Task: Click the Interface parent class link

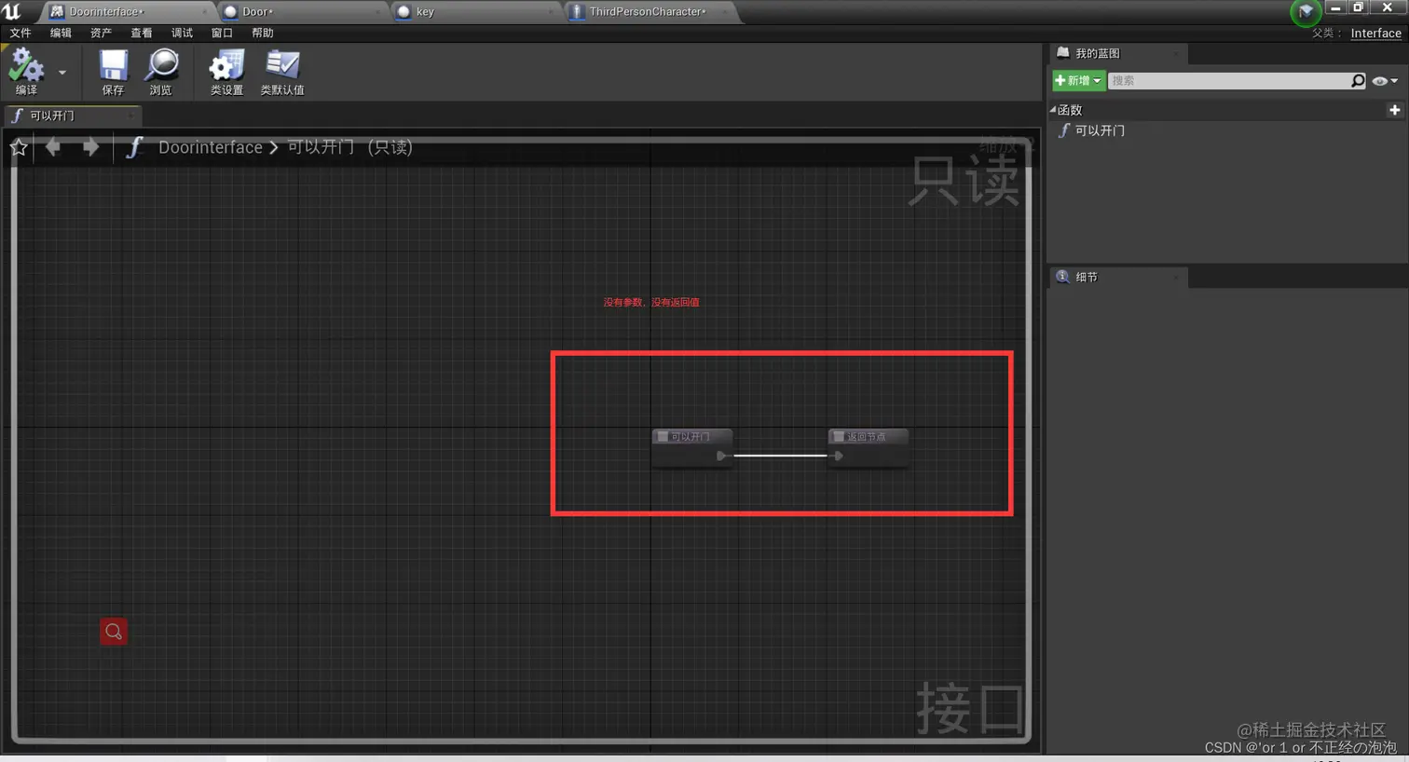Action: (1375, 33)
